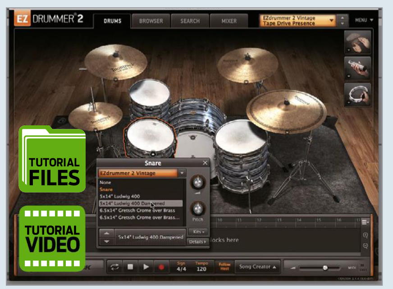Start playback
The image size is (393, 289).
click(x=146, y=267)
